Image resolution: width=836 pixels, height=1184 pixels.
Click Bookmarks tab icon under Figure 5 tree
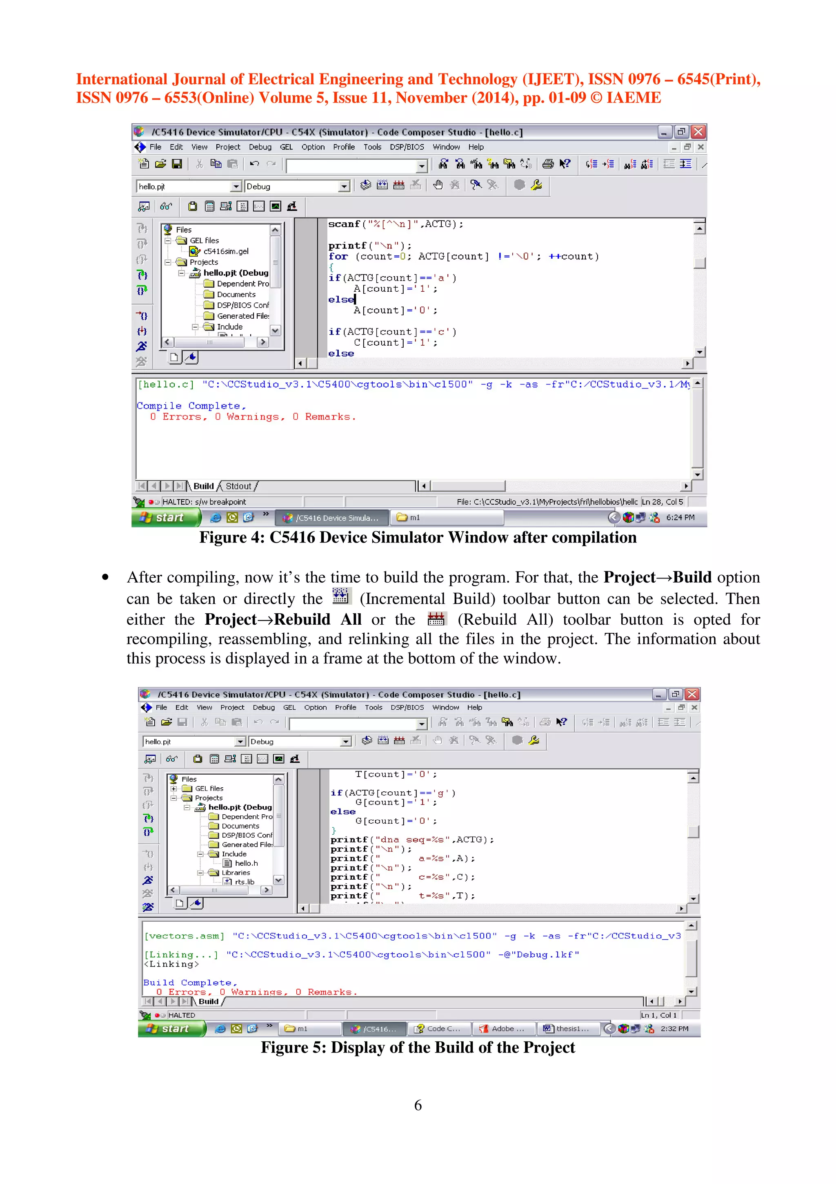[196, 903]
